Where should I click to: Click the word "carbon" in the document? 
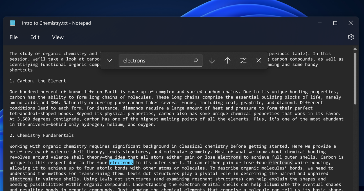point(17,97)
